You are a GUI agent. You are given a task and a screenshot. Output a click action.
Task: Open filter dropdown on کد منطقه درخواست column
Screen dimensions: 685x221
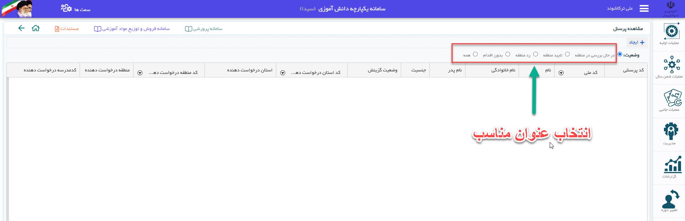(x=140, y=73)
